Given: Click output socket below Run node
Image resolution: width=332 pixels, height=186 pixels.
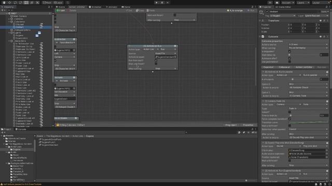Looking at the screenshot, I should coord(153,72).
